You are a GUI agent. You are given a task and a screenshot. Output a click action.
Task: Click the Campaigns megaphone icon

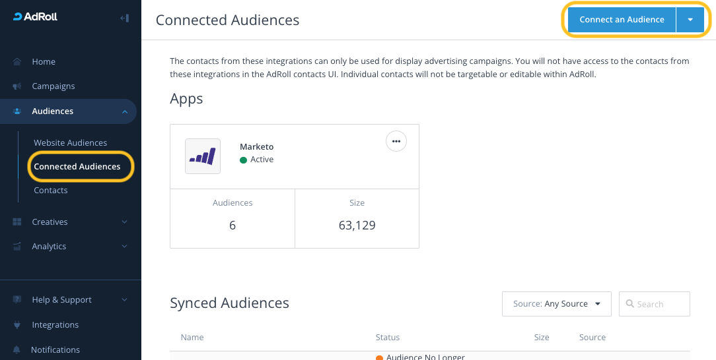pyautogui.click(x=17, y=86)
